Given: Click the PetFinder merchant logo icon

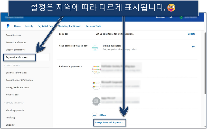Looking at the screenshot, I should click(x=96, y=69).
